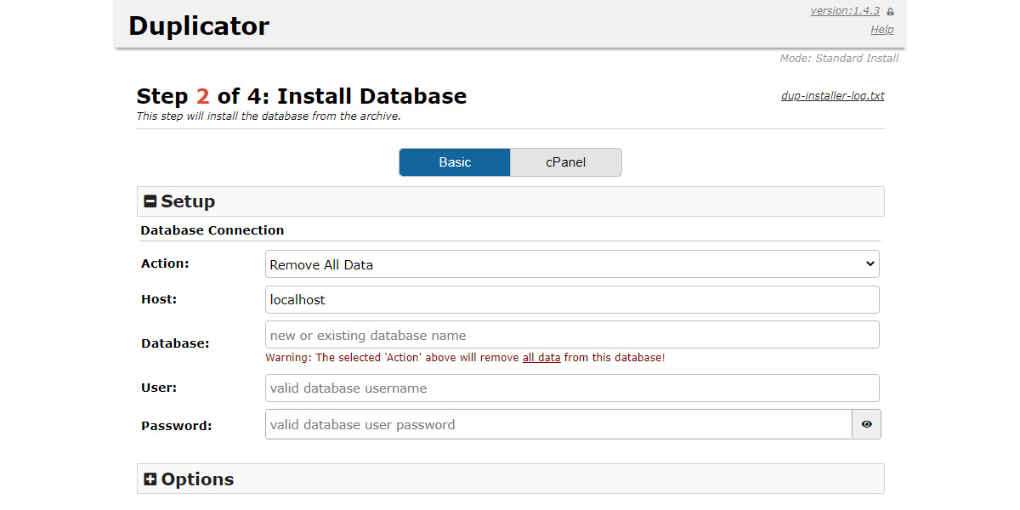Open the dup-installer-log.txt link
1020x510 pixels.
point(833,96)
